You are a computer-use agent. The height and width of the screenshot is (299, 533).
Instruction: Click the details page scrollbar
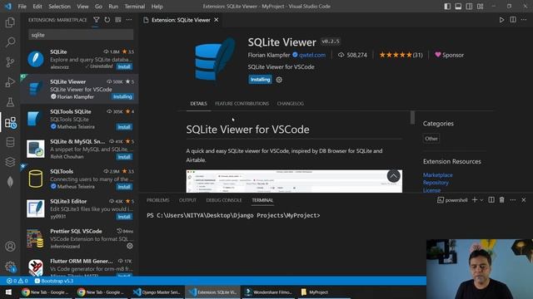[x=412, y=117]
